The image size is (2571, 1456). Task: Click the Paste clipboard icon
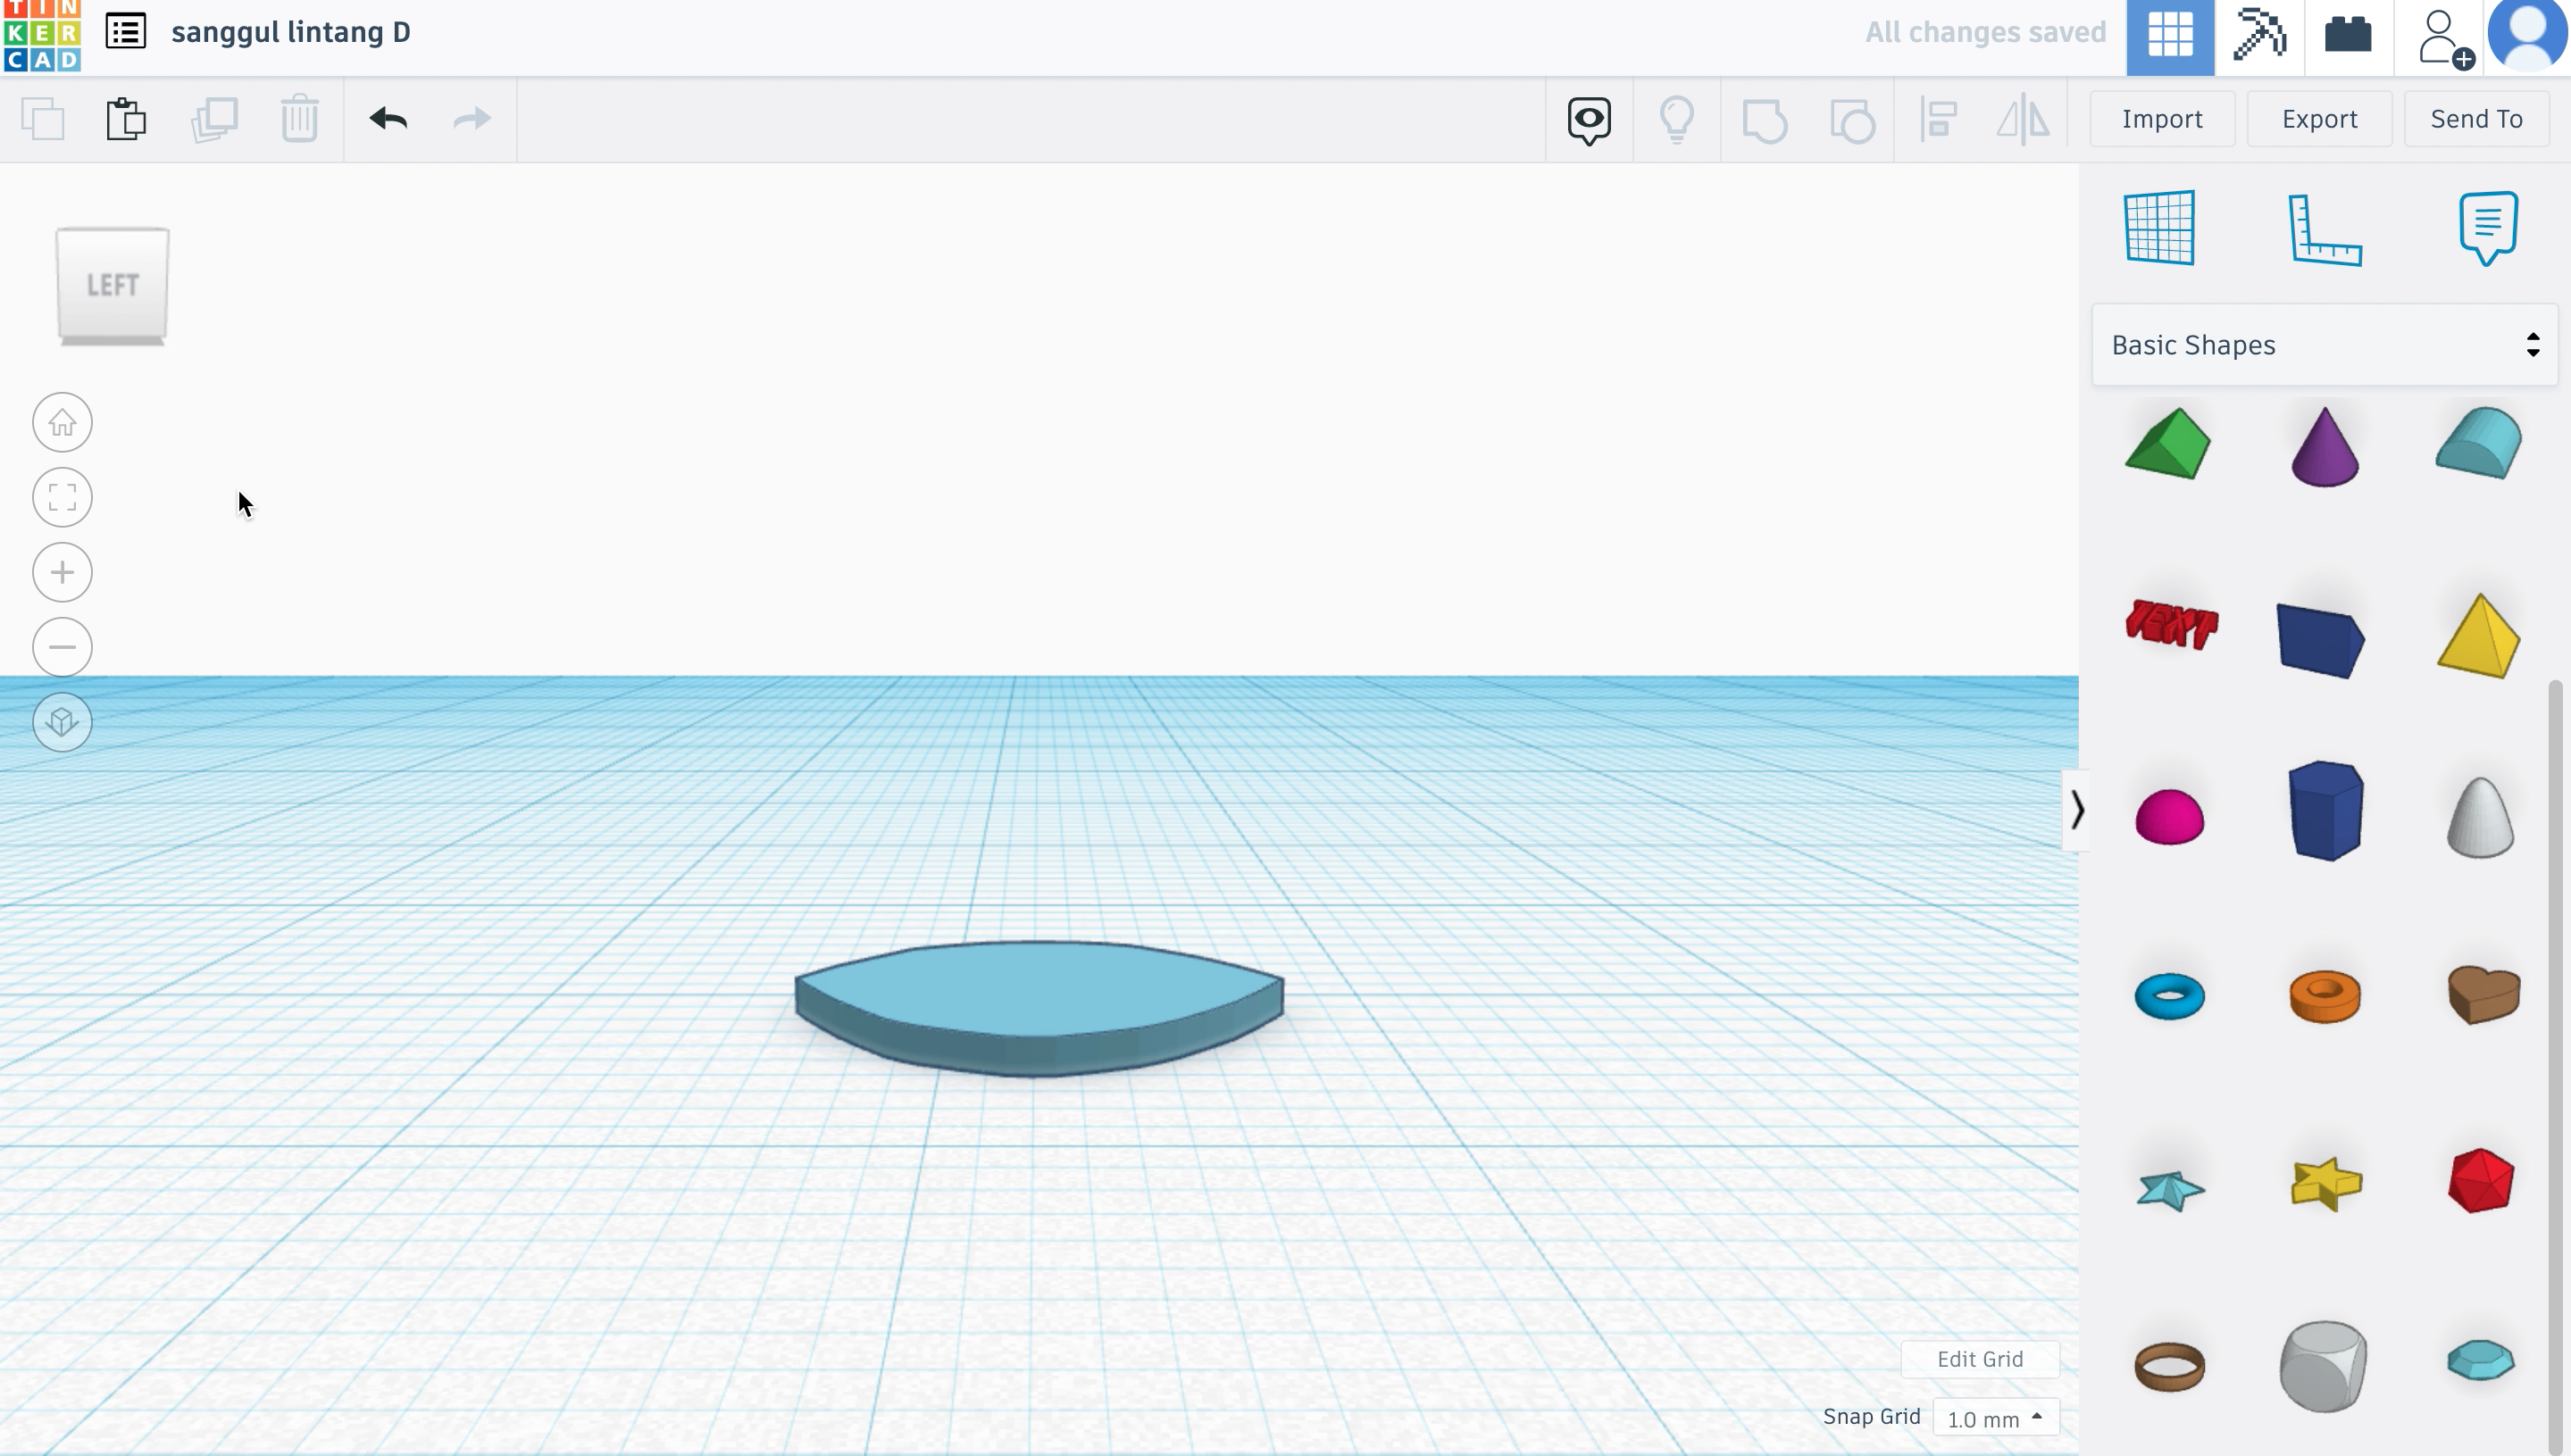pos(126,119)
